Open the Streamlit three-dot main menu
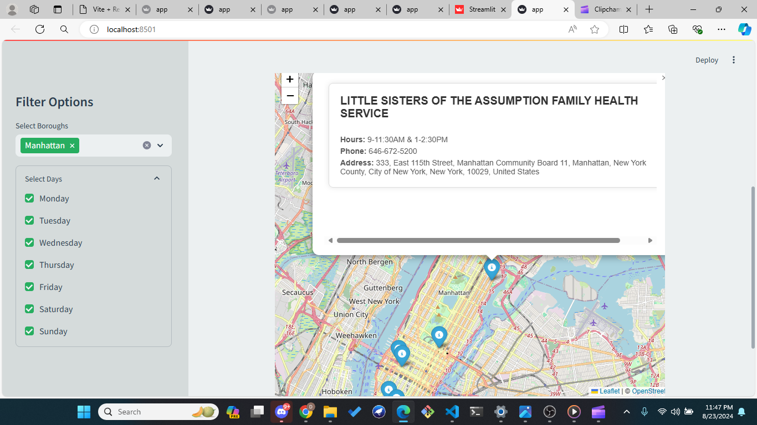This screenshot has height=425, width=757. [x=734, y=60]
